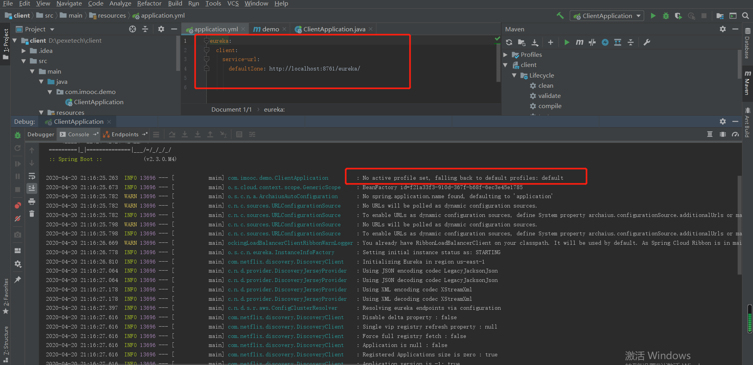The height and width of the screenshot is (365, 753).
Task: Click the Build Project hammer icon
Action: tap(560, 16)
